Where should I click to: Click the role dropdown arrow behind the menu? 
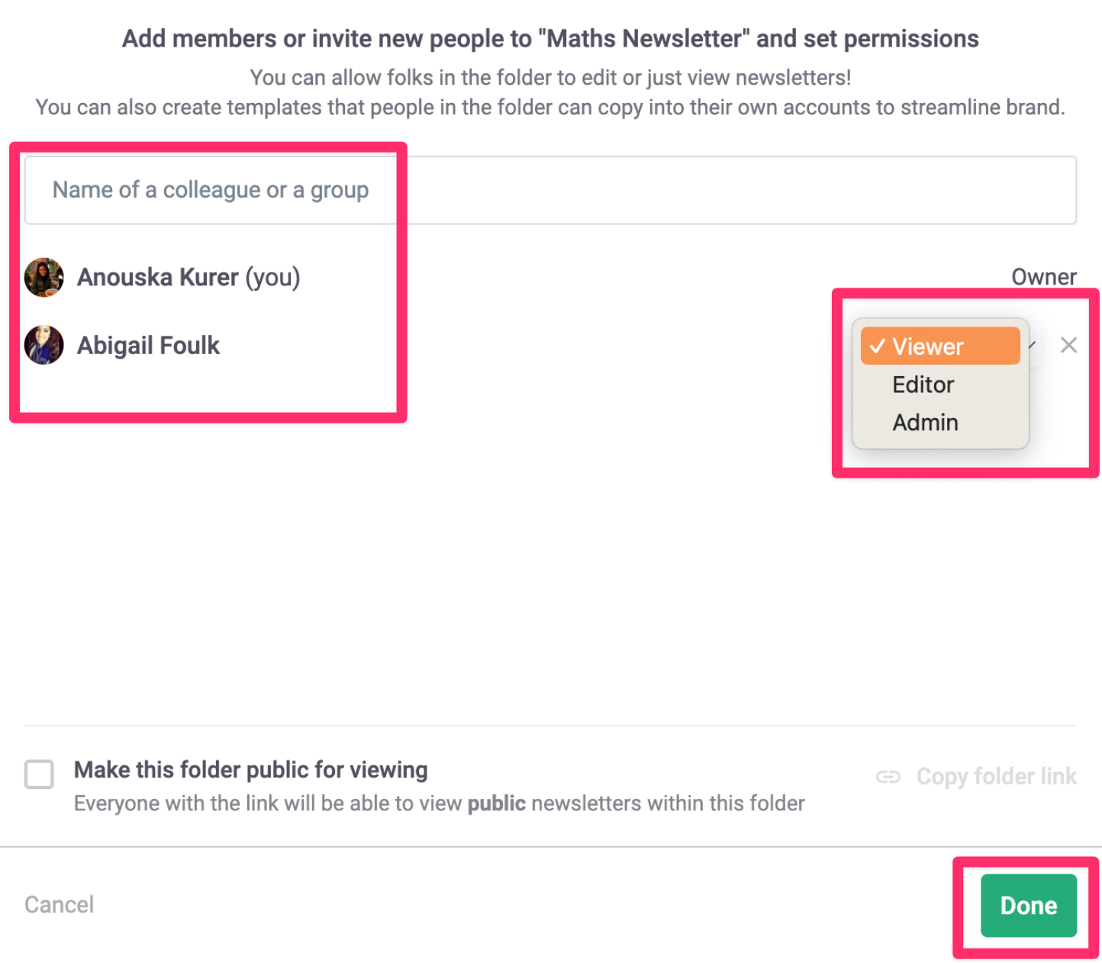click(x=1033, y=346)
